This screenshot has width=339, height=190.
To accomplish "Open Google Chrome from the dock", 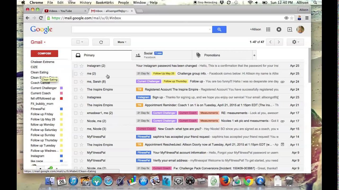I will [248, 181].
